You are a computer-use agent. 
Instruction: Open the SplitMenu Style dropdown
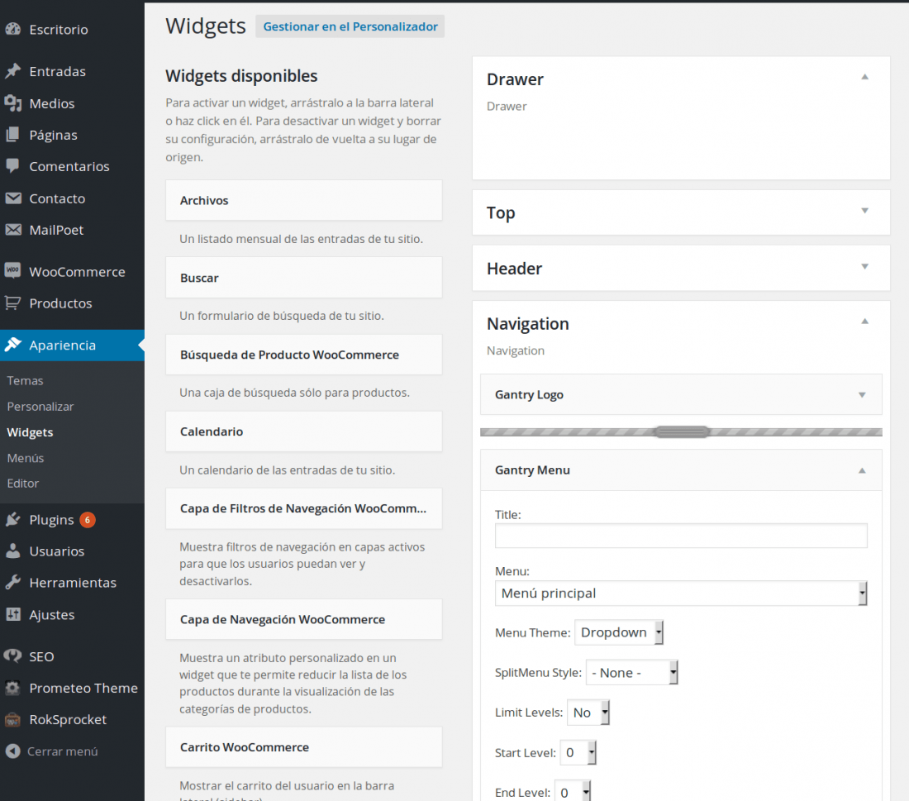tap(631, 673)
